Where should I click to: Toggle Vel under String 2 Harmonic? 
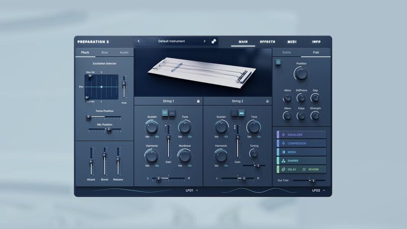click(216, 166)
